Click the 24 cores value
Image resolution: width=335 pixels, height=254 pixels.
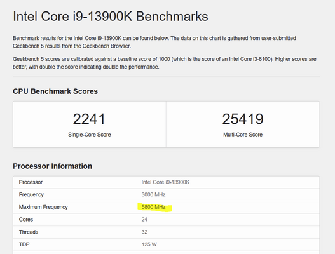click(144, 220)
